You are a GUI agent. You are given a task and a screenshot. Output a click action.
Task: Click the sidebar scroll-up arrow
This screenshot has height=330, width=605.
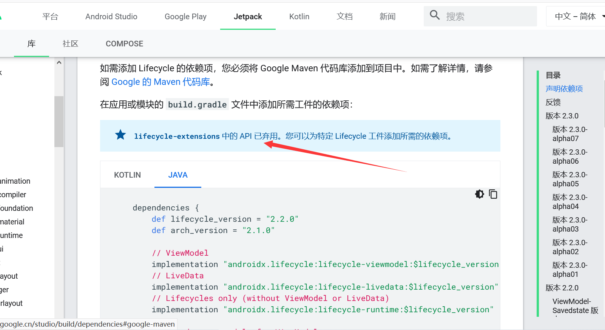pyautogui.click(x=59, y=63)
